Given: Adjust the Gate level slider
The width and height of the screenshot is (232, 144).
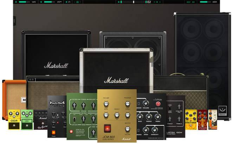Looking at the screenshot, I should click(24, 2).
